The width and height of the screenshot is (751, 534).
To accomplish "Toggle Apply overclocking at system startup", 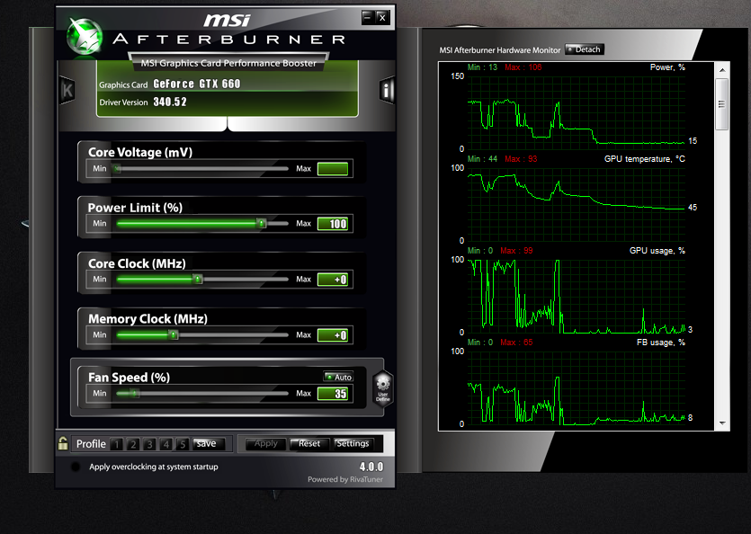I will click(76, 467).
